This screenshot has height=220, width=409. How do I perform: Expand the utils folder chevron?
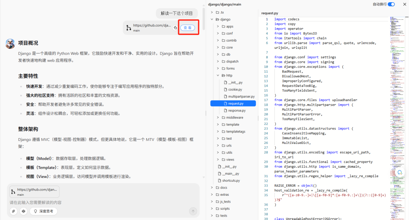coord(218,153)
